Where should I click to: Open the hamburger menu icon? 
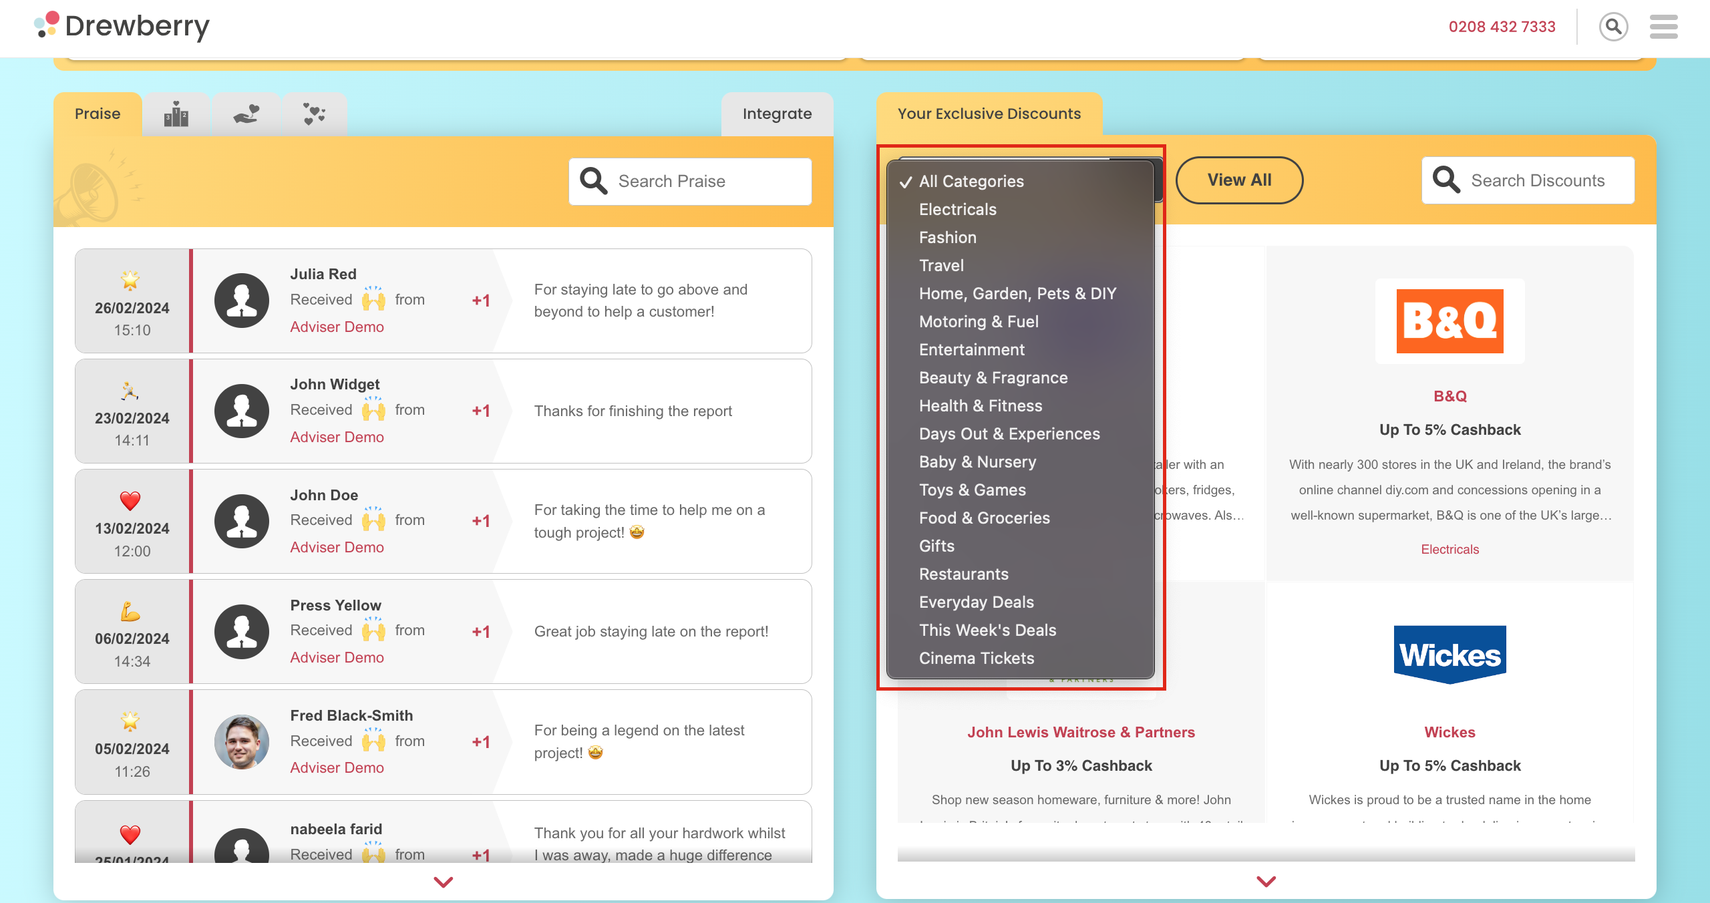(x=1663, y=27)
